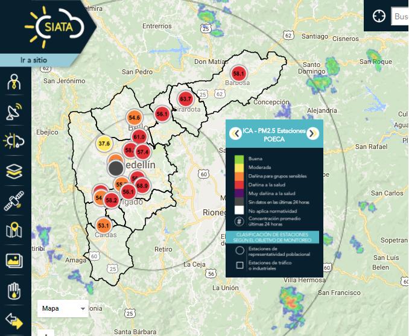Click the 'Ir a sitio' link

(x=34, y=60)
